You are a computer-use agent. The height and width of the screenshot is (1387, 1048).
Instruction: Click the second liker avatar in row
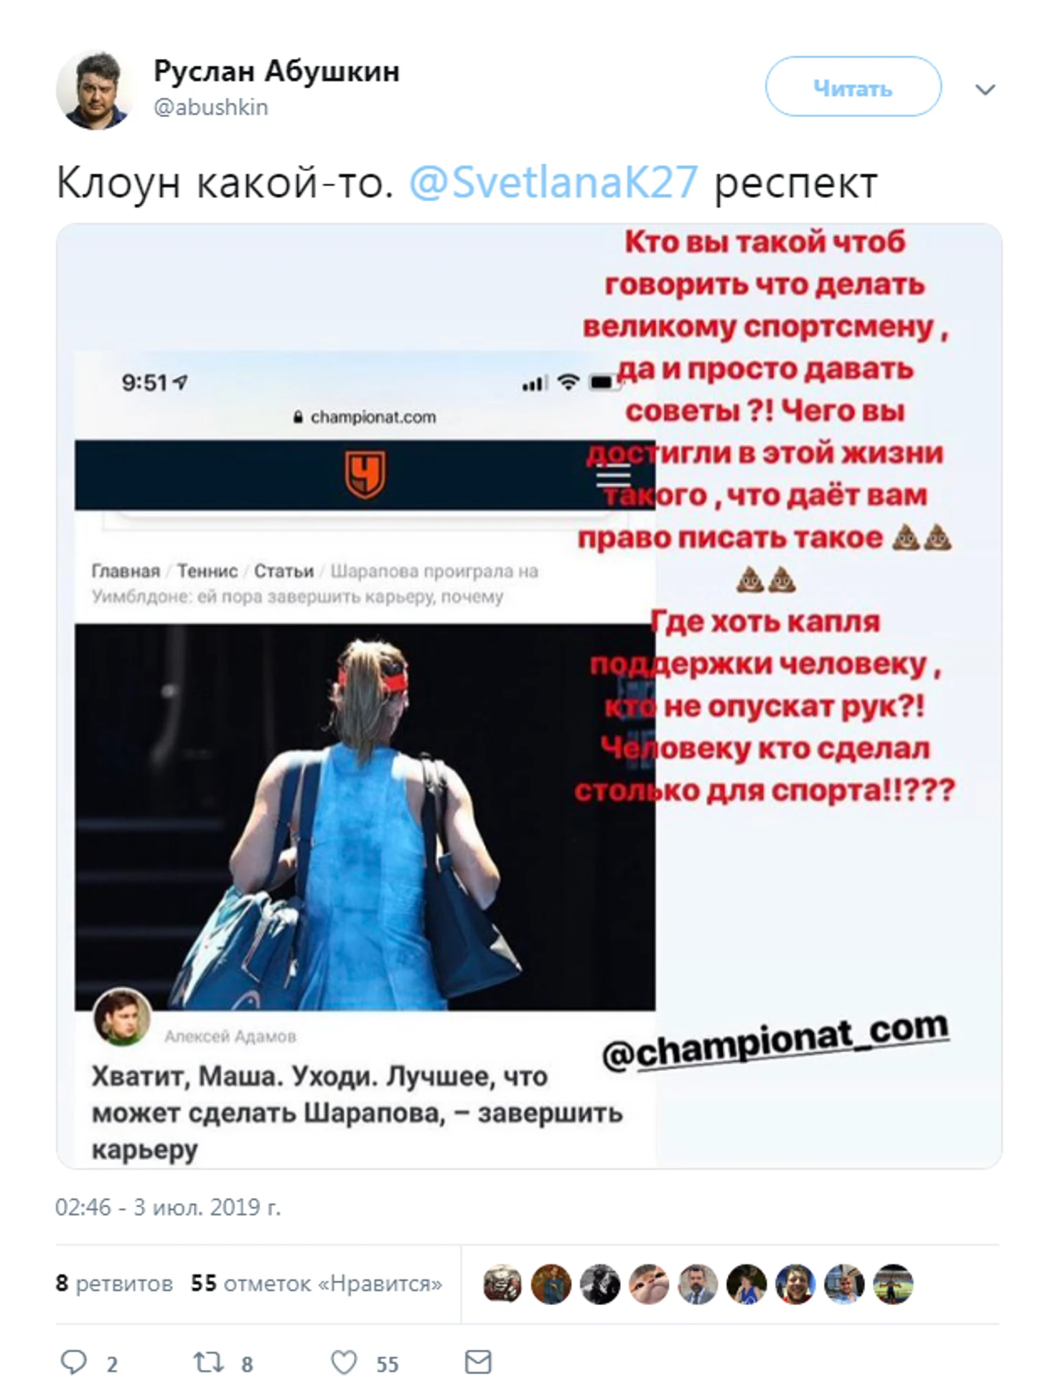click(x=551, y=1284)
